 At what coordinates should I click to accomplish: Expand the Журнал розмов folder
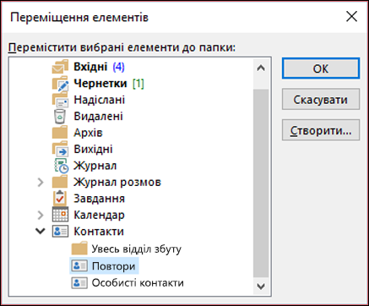click(41, 183)
